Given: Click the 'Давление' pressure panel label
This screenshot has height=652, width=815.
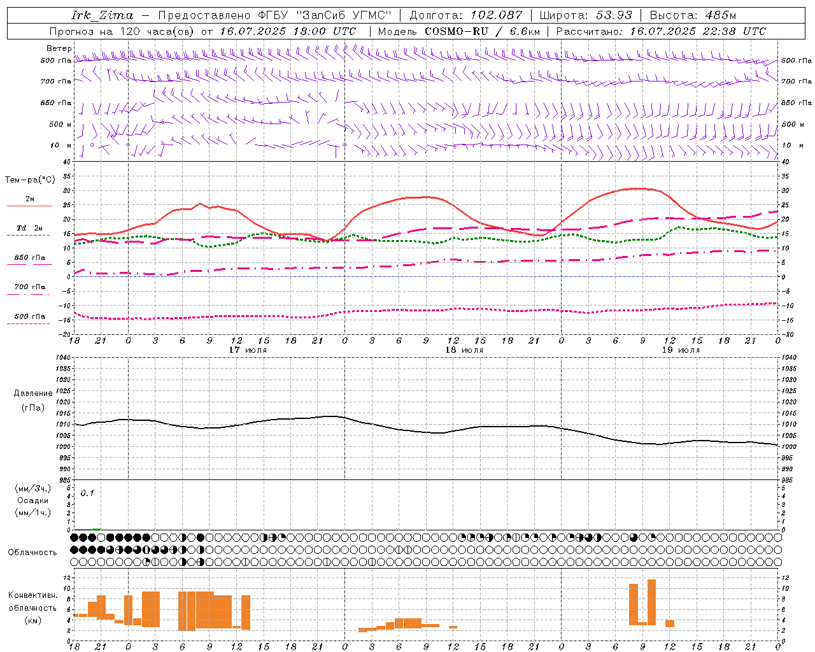Looking at the screenshot, I should (33, 393).
